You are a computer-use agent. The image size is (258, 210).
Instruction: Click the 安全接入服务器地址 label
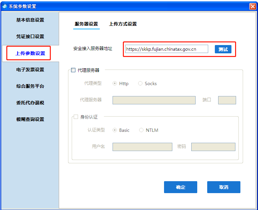(x=93, y=49)
